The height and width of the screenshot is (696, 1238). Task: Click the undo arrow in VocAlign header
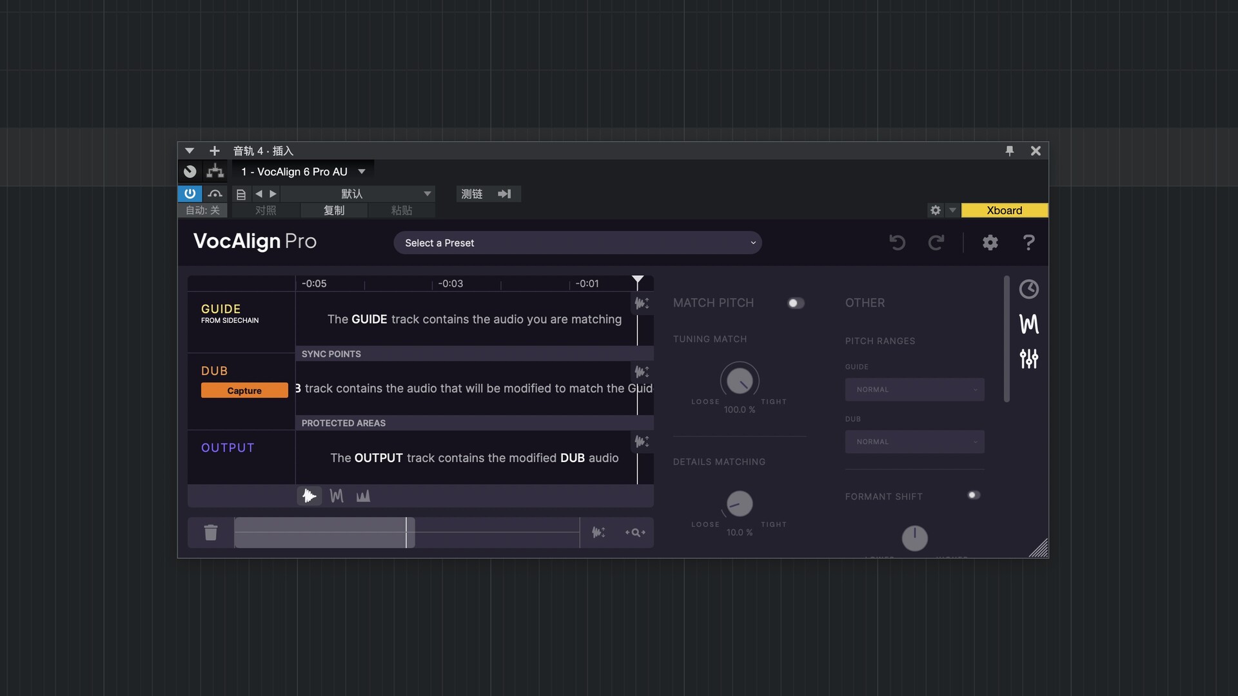[897, 242]
